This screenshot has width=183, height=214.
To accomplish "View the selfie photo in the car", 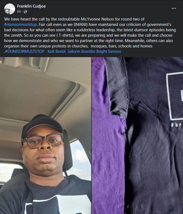I will pyautogui.click(x=45, y=136).
